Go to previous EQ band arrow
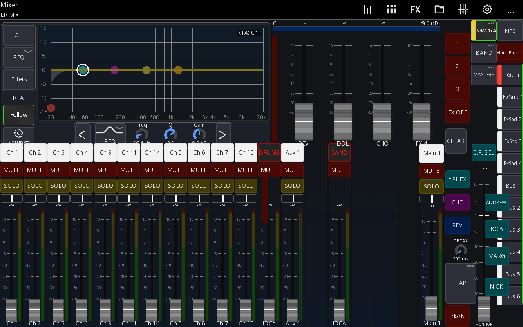This screenshot has width=523, height=327. (x=82, y=134)
